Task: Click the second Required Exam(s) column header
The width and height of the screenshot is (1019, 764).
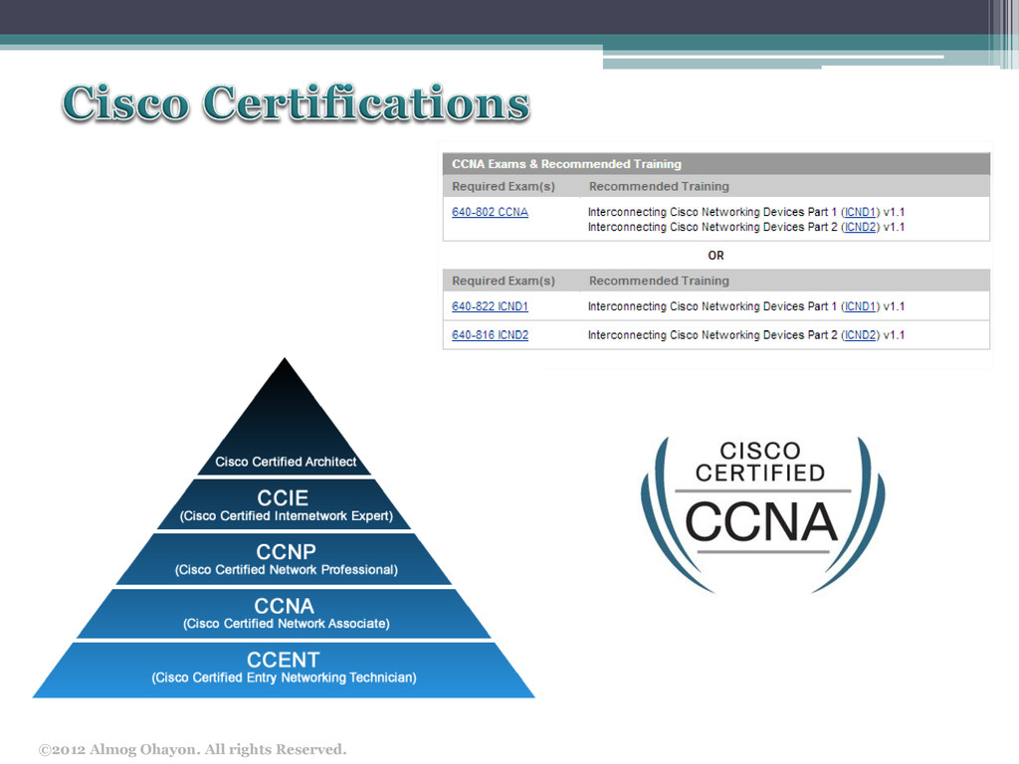Action: (x=504, y=281)
